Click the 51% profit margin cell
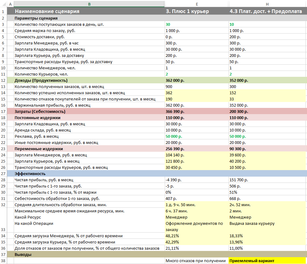Viewport: 307px width, 264px height. click(267, 192)
